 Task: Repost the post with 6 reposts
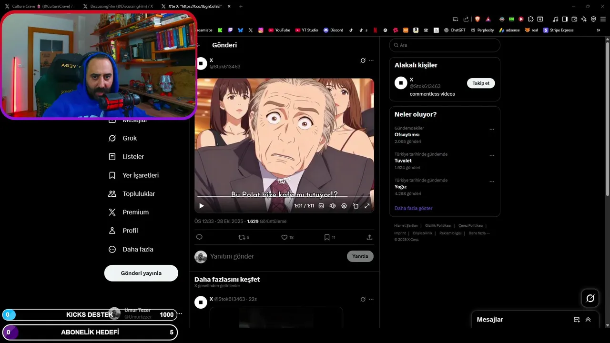point(244,237)
